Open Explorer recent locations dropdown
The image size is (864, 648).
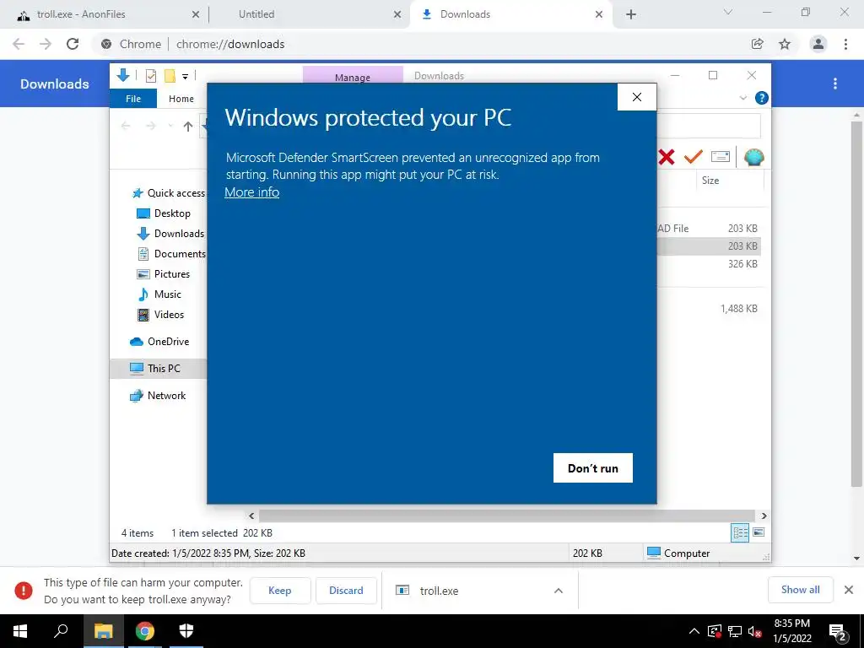[170, 127]
